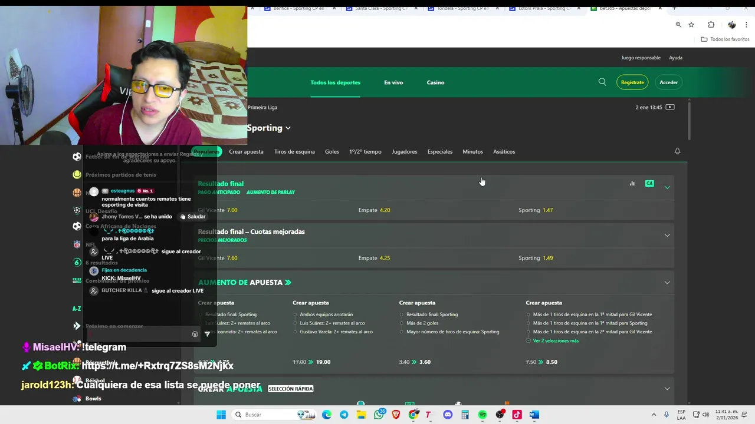Send chat message with arrow icon

[x=207, y=334]
